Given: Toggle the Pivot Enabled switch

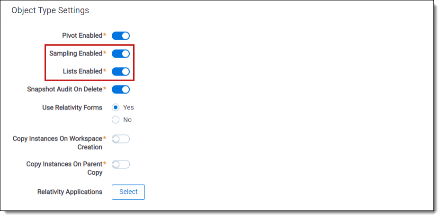Looking at the screenshot, I should click(x=121, y=36).
